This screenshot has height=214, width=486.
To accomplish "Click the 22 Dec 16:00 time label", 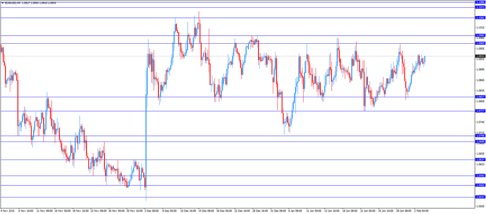I will [x=242, y=211].
